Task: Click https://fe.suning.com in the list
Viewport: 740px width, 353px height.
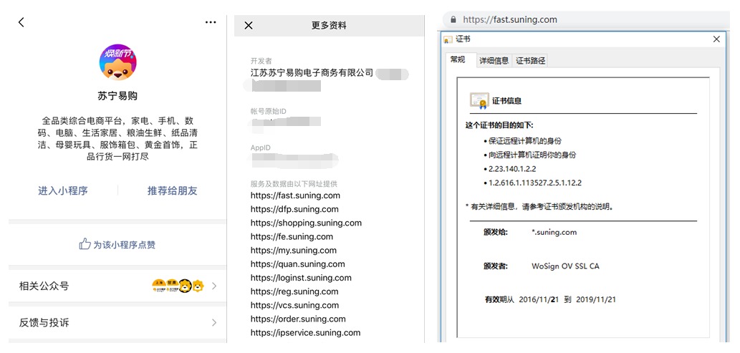Action: pos(292,236)
